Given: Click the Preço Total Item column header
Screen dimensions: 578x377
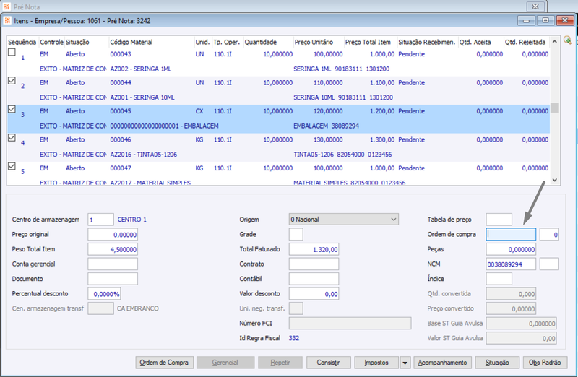Looking at the screenshot, I should click(x=368, y=42).
